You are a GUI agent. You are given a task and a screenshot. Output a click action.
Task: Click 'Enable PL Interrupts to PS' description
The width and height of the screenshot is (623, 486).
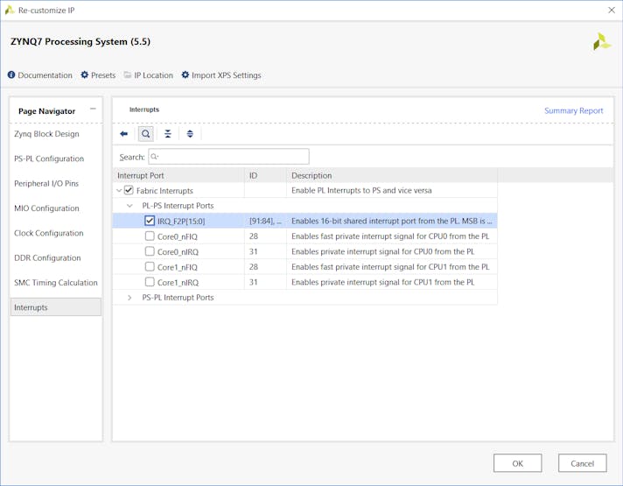361,191
